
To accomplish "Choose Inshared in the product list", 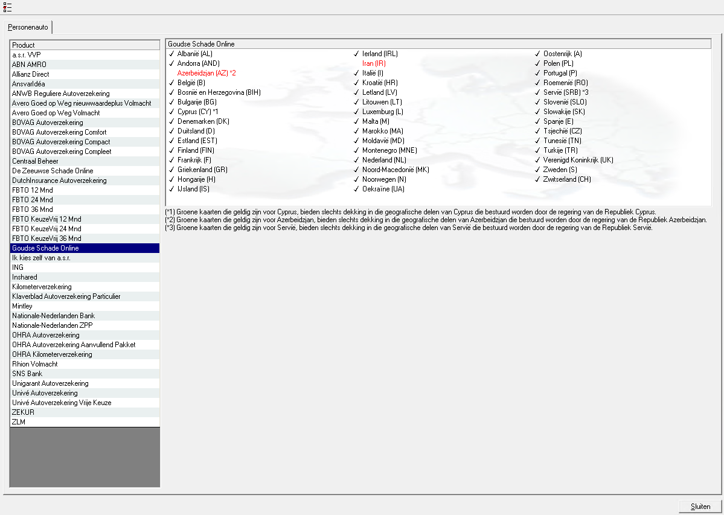I will (x=85, y=277).
